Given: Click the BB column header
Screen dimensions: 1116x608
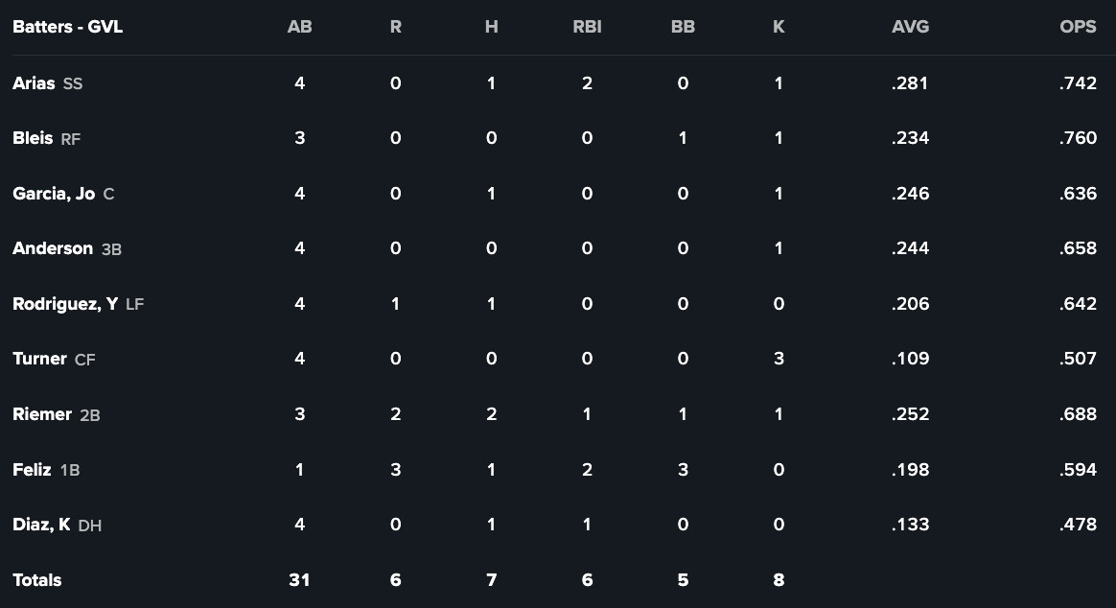Looking at the screenshot, I should click(683, 27).
